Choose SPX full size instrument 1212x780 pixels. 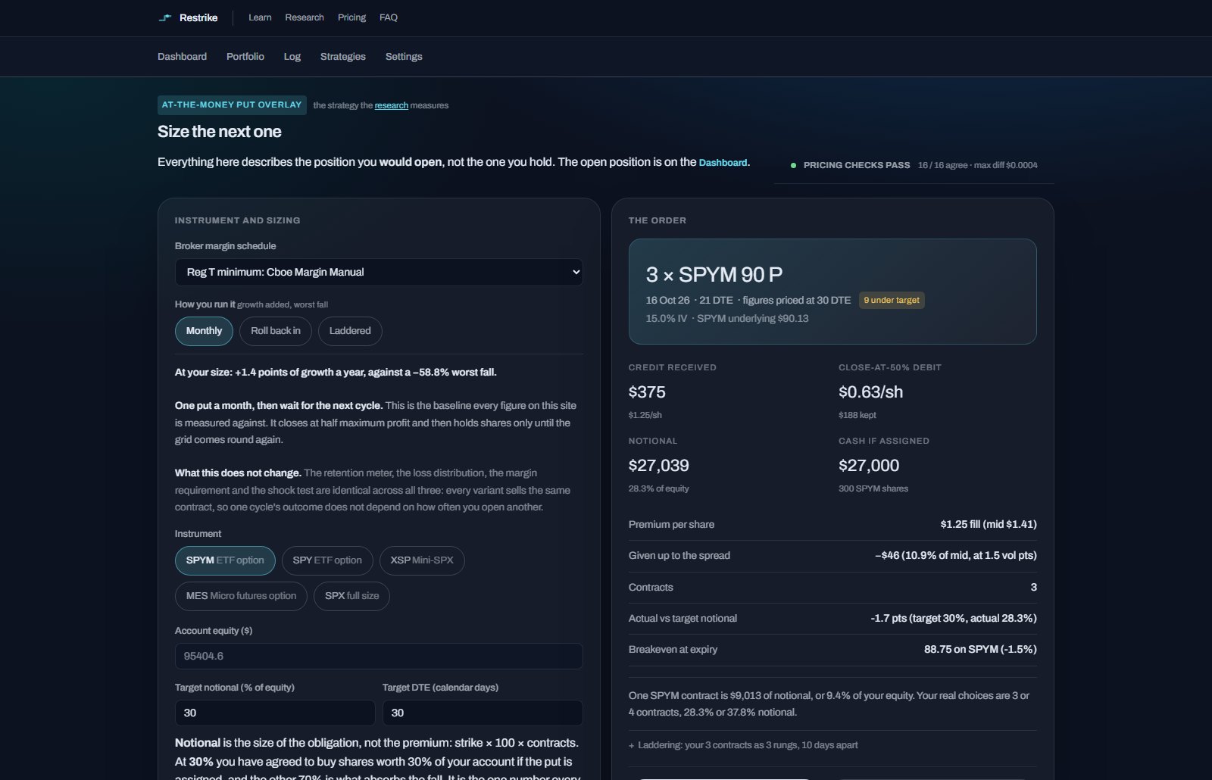(351, 596)
